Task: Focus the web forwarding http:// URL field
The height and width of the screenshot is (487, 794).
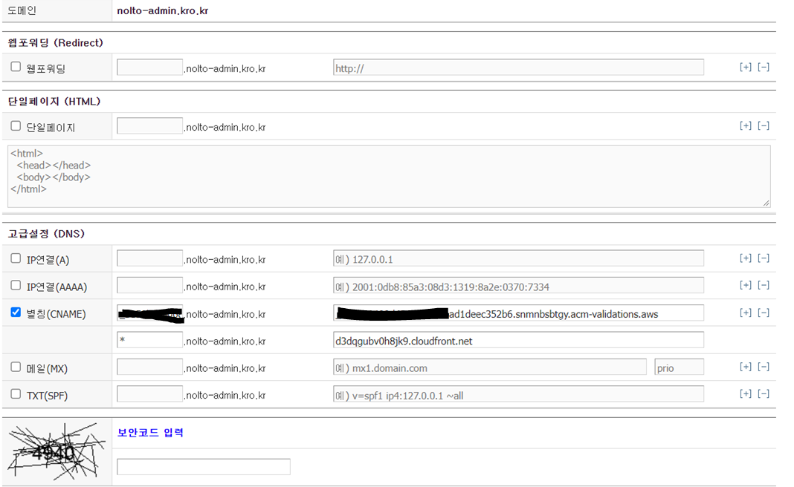Action: pos(518,68)
